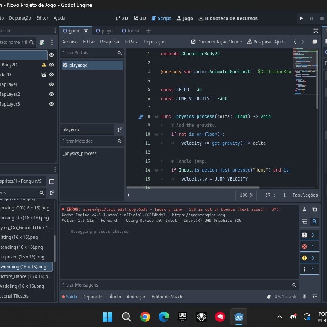
Task: Open the Script workspace
Action: coord(161,18)
